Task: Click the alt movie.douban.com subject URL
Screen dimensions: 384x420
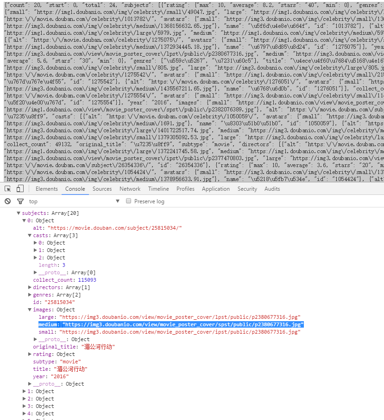Action: (x=114, y=228)
